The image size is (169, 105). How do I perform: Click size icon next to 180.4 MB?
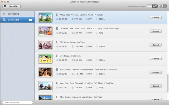point(73,47)
